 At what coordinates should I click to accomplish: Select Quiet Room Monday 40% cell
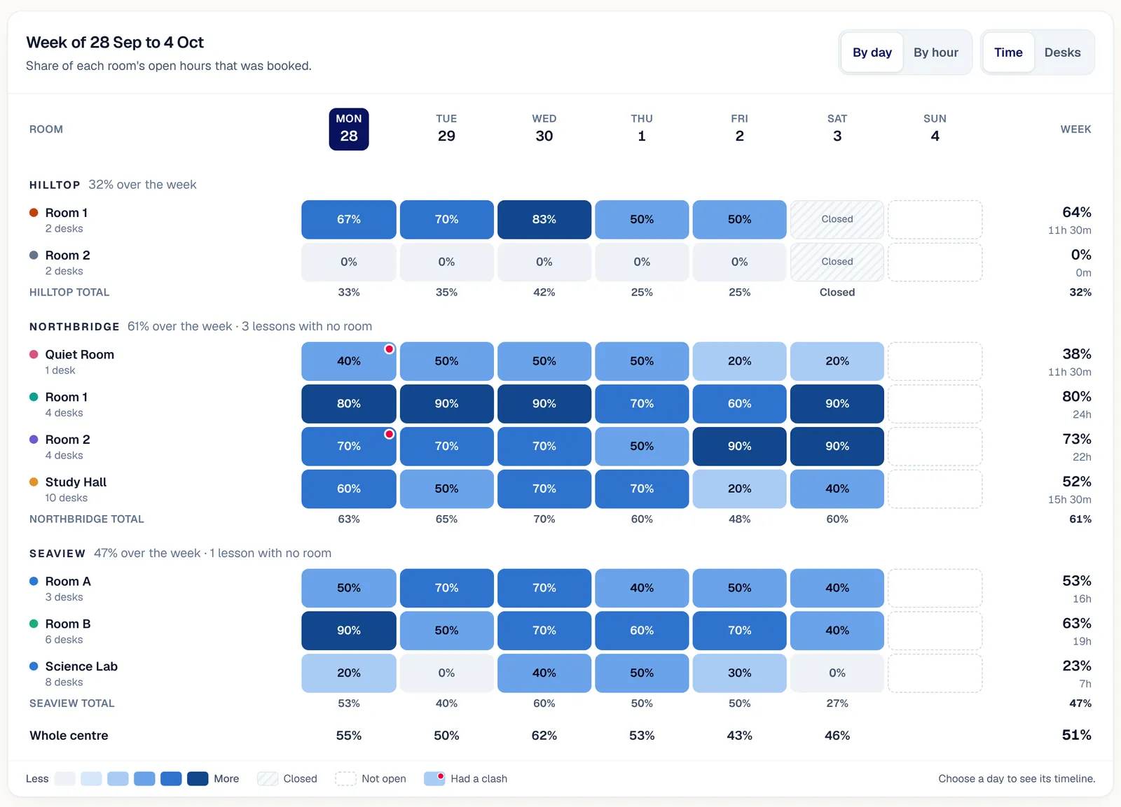[x=349, y=362]
